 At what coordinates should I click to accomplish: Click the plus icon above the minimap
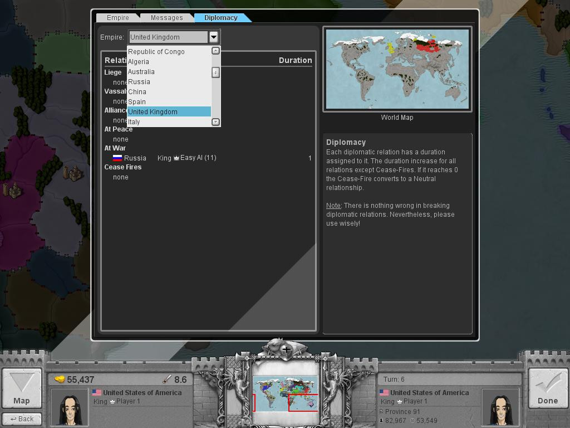click(287, 350)
